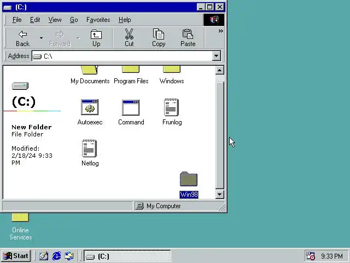Image resolution: width=350 pixels, height=263 pixels.
Task: Open the Back history dropdown arrow
Action: tap(42, 38)
